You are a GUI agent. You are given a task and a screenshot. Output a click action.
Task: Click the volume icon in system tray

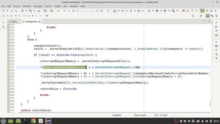coord(207,121)
